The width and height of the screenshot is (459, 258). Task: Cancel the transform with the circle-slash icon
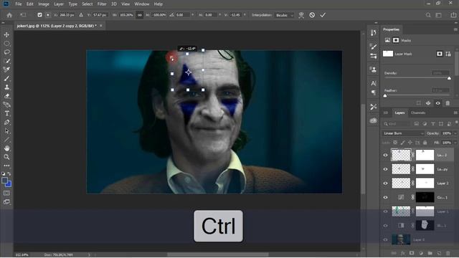tap(312, 15)
